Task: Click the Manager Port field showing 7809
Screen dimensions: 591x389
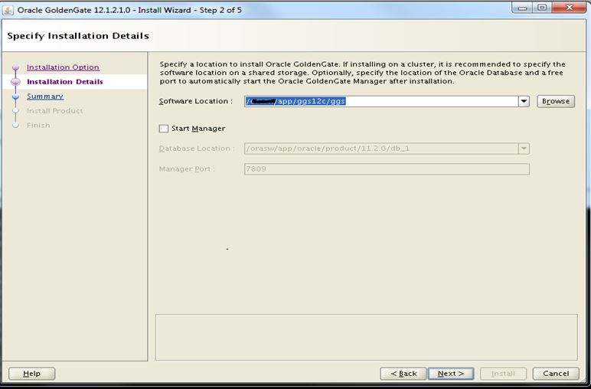Action: pos(387,169)
